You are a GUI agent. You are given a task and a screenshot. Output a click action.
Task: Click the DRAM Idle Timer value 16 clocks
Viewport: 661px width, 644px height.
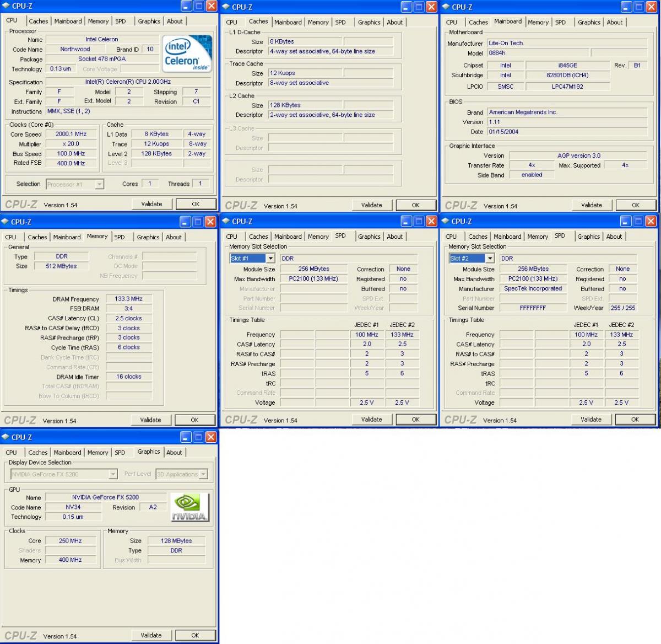[x=128, y=377]
